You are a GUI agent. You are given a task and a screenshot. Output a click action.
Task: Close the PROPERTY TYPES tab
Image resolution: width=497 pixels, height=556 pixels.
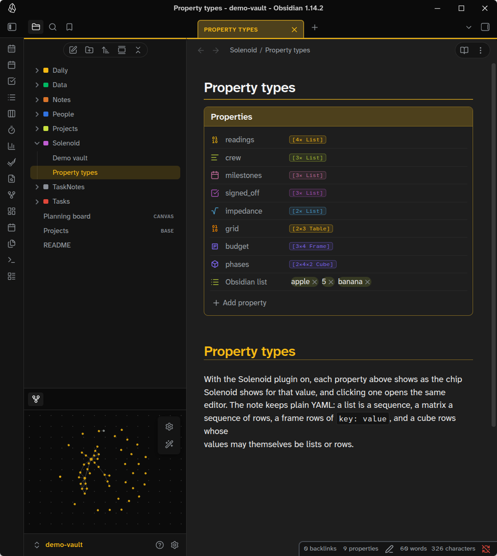[x=295, y=30]
